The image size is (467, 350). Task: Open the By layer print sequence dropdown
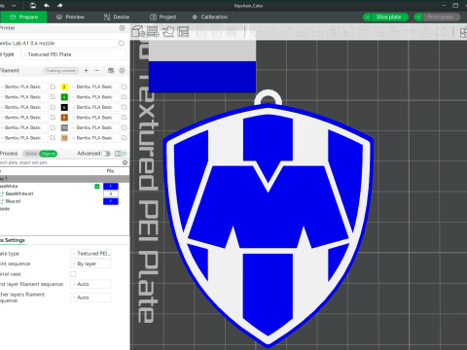click(90, 263)
